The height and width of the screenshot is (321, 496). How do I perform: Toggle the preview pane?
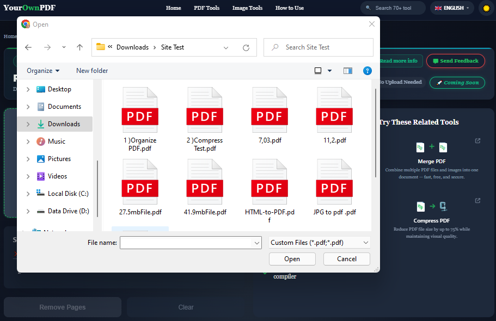pos(348,71)
